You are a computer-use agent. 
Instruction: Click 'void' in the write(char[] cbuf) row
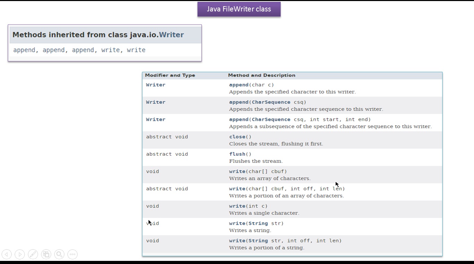click(152, 171)
